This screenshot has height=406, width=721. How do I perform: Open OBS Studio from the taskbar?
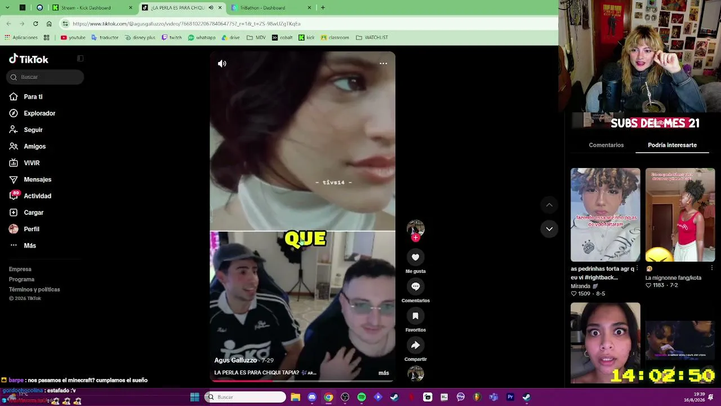[345, 397]
